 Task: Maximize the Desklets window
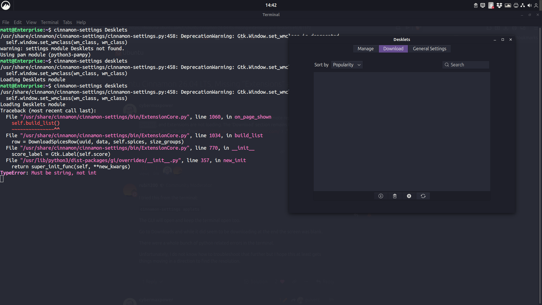[503, 40]
